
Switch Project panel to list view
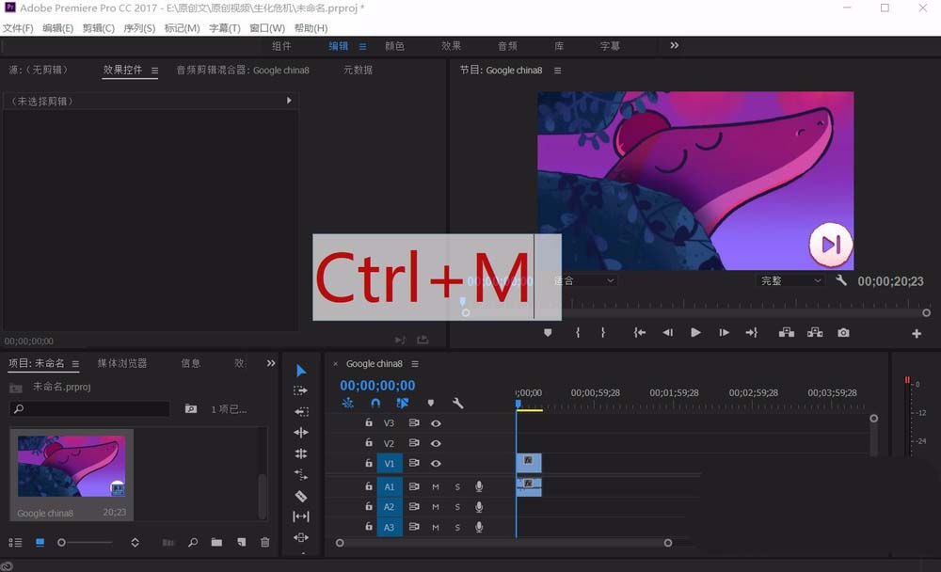click(x=15, y=543)
